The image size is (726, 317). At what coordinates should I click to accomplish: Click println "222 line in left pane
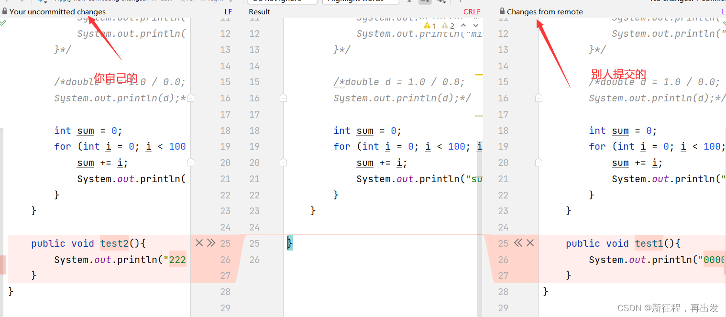pos(120,260)
